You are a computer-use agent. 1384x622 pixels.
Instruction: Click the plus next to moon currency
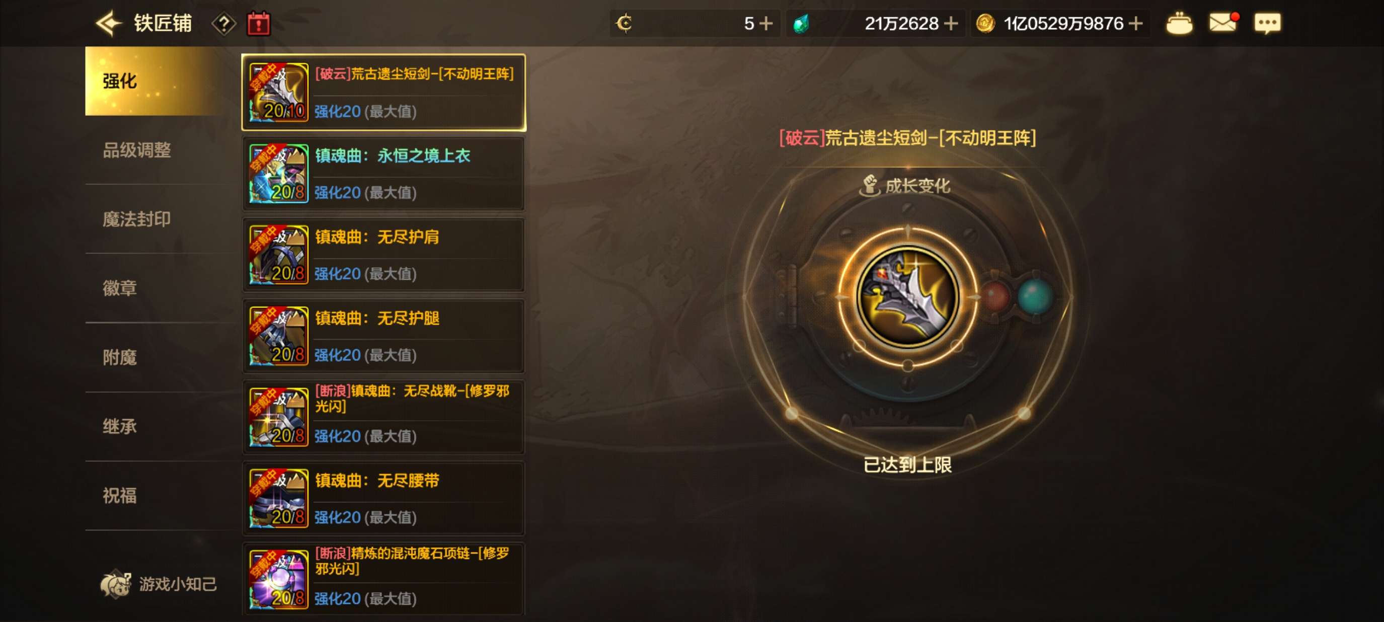point(765,24)
